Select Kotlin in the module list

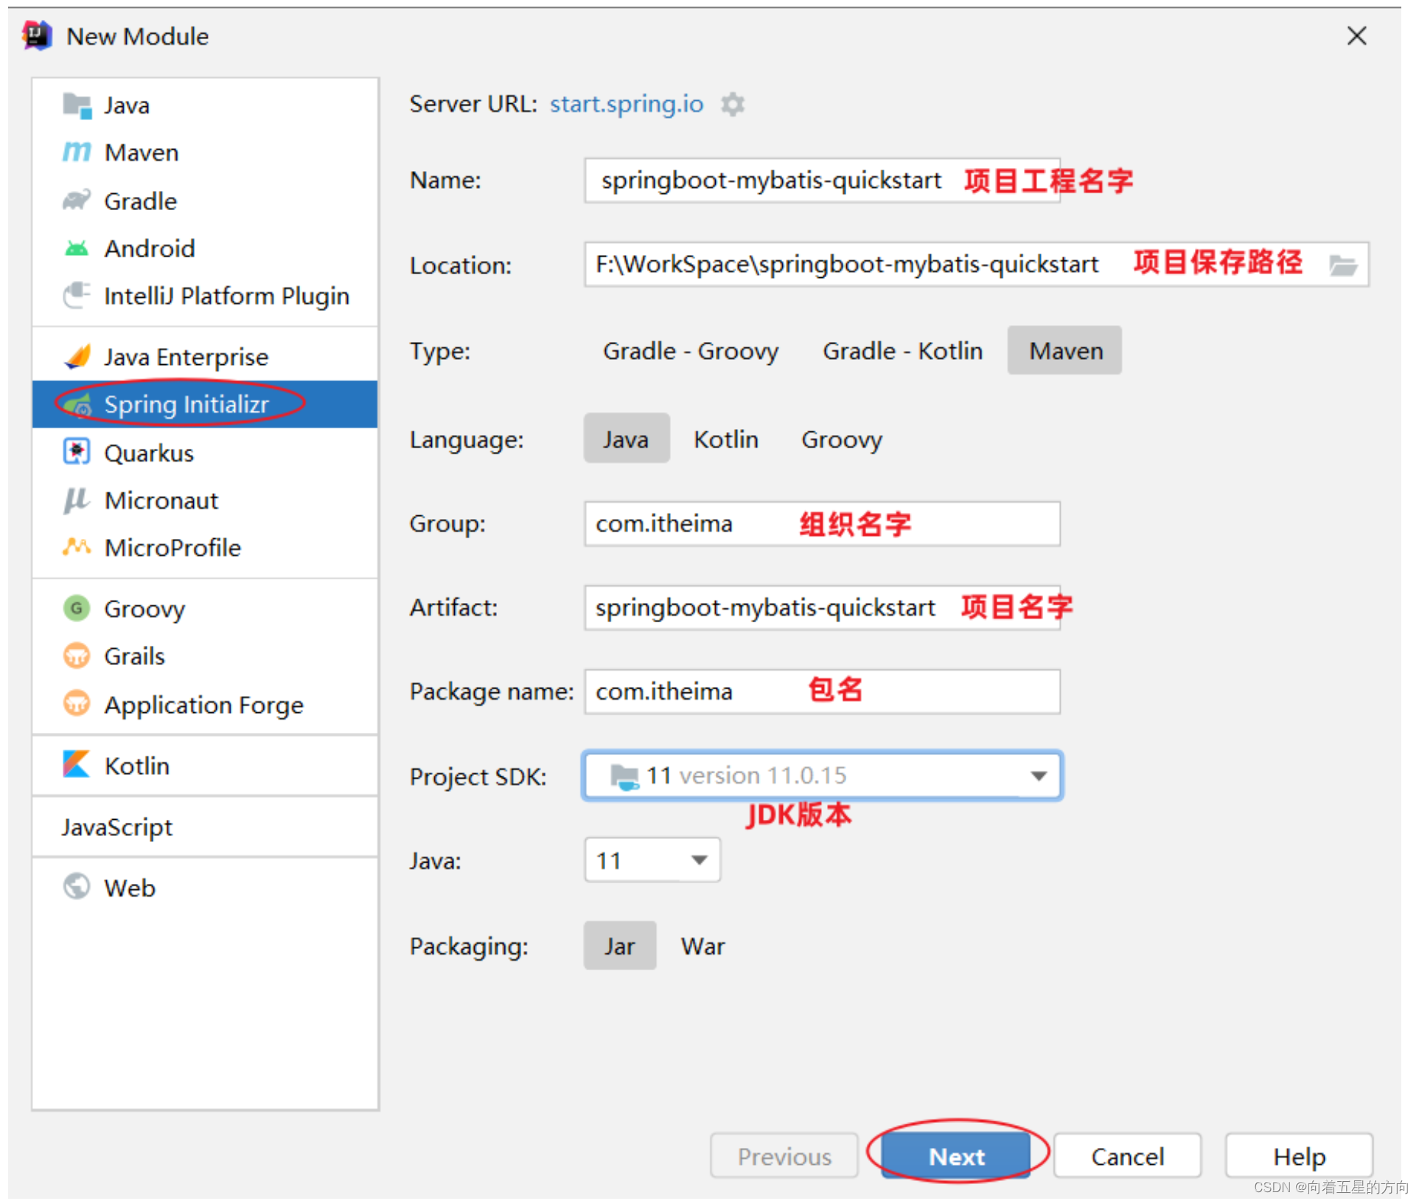pos(205,765)
